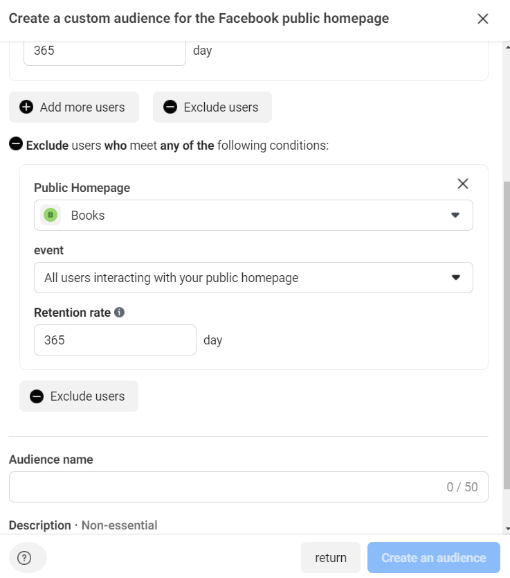Image resolution: width=510 pixels, height=578 pixels.
Task: Remove the exclusion condition with the X
Action: pyautogui.click(x=463, y=184)
